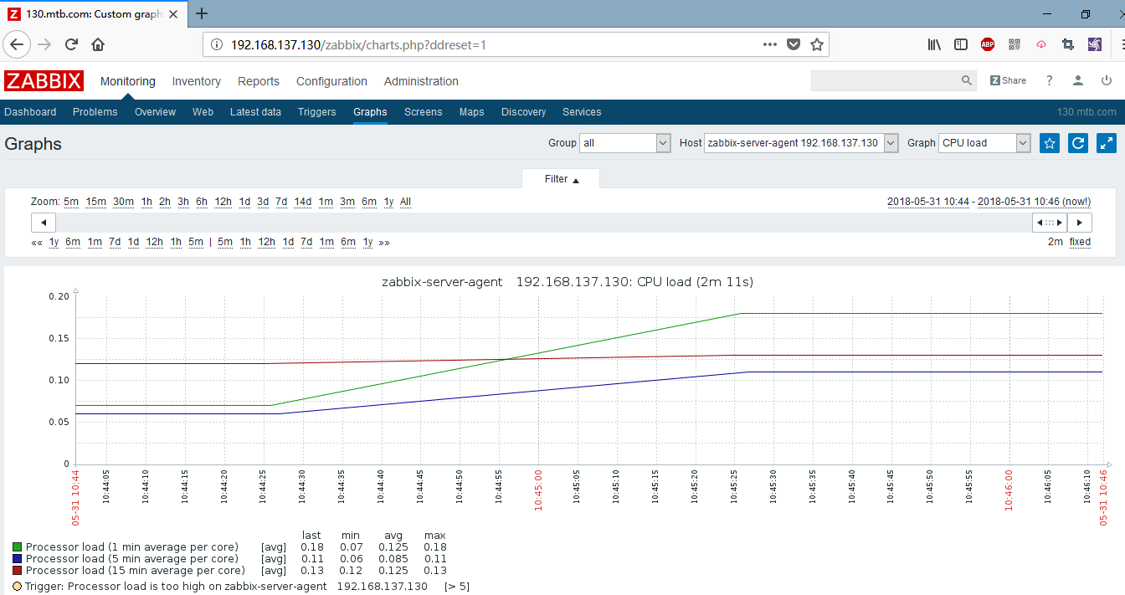
Task: Open QR code extension icon
Action: pyautogui.click(x=1015, y=44)
